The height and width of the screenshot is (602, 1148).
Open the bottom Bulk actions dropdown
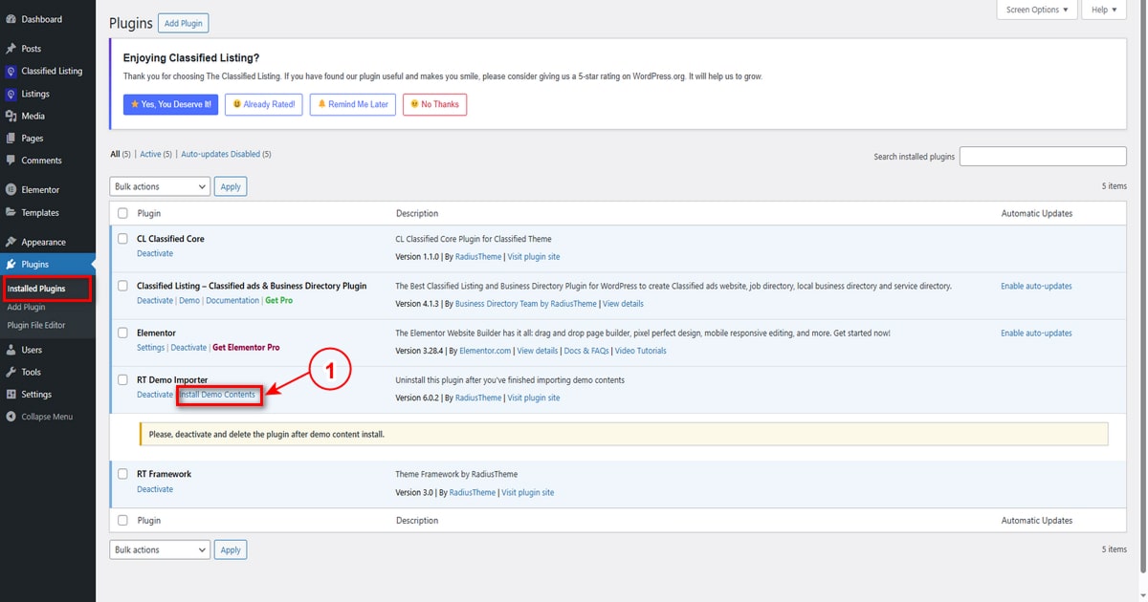pos(160,549)
